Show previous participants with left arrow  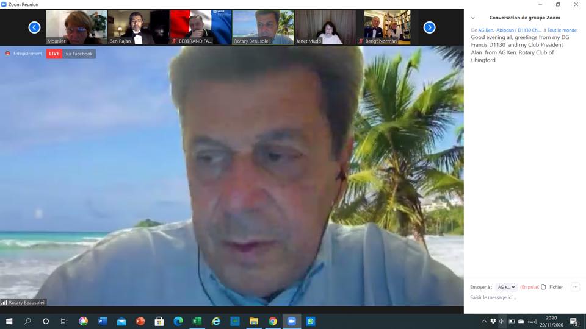pyautogui.click(x=34, y=27)
